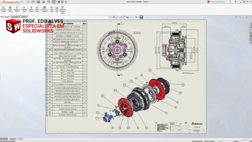Switch to the View Layout tab
The height and width of the screenshot is (142, 252).
[x=5, y=17]
